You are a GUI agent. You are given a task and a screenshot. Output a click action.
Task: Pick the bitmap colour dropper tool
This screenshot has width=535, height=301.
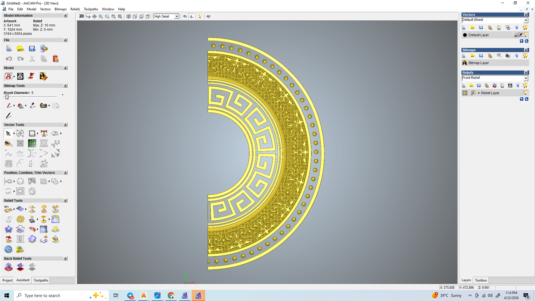point(32,106)
